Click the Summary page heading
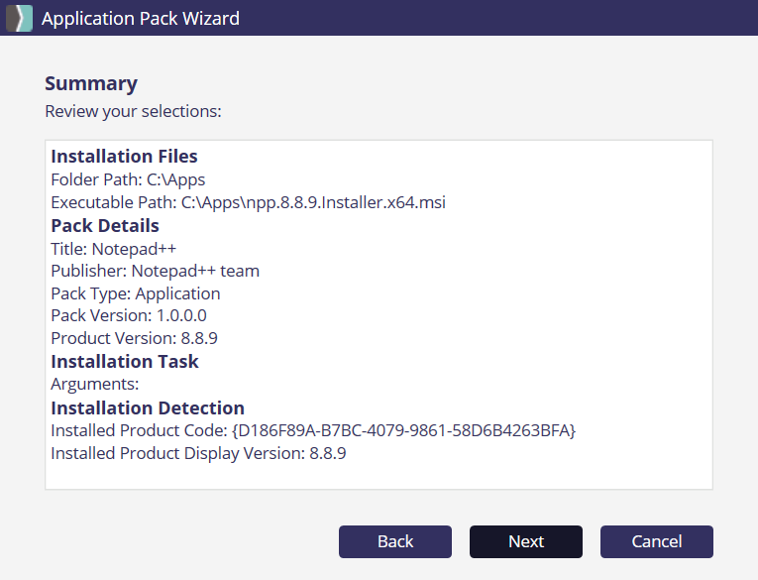Screen dimensions: 758x580 [91, 83]
